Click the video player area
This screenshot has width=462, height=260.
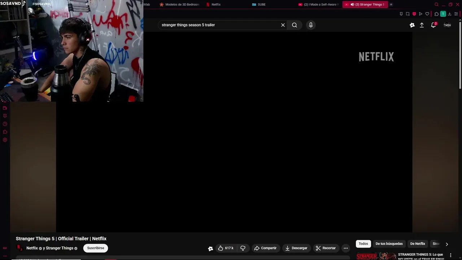[234, 132]
